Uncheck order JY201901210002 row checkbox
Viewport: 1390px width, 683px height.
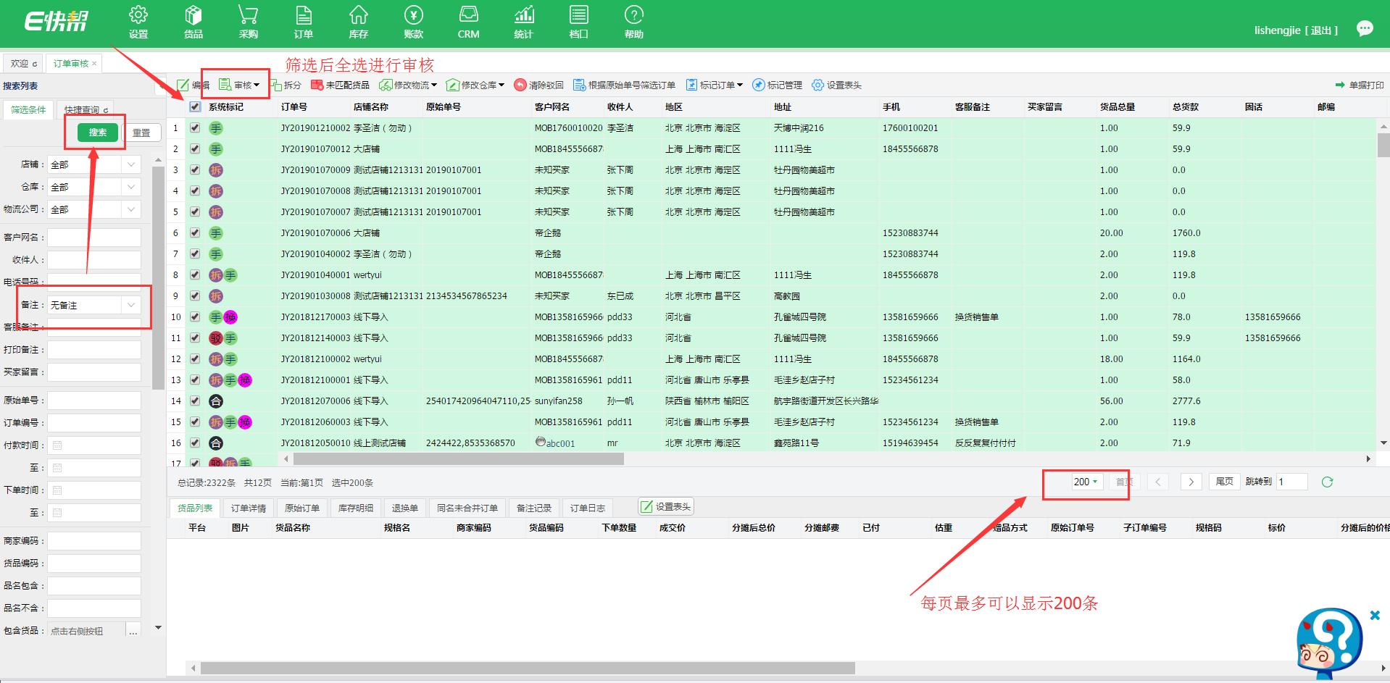pos(195,127)
